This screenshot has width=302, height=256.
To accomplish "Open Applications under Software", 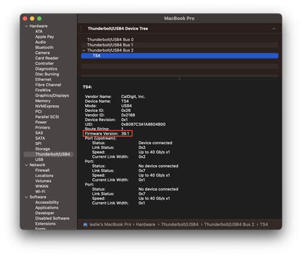I will pyautogui.click(x=47, y=208).
